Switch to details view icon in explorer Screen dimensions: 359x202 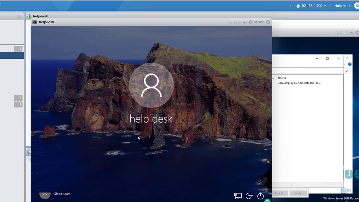click(x=344, y=191)
